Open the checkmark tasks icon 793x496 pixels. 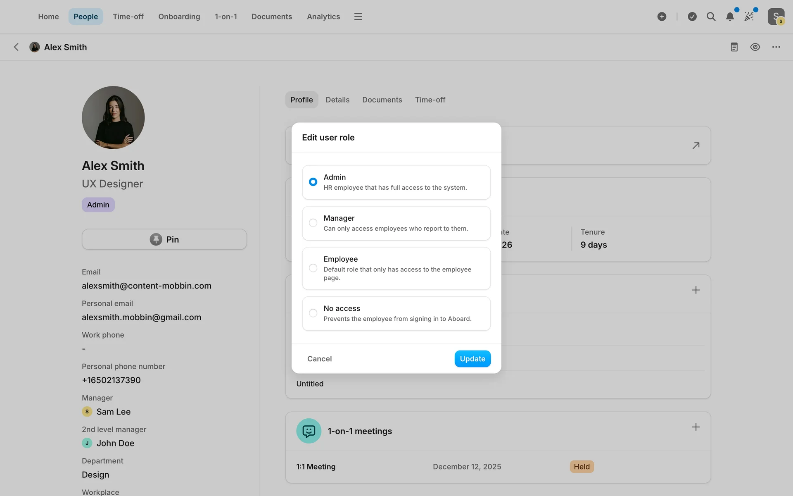tap(692, 17)
